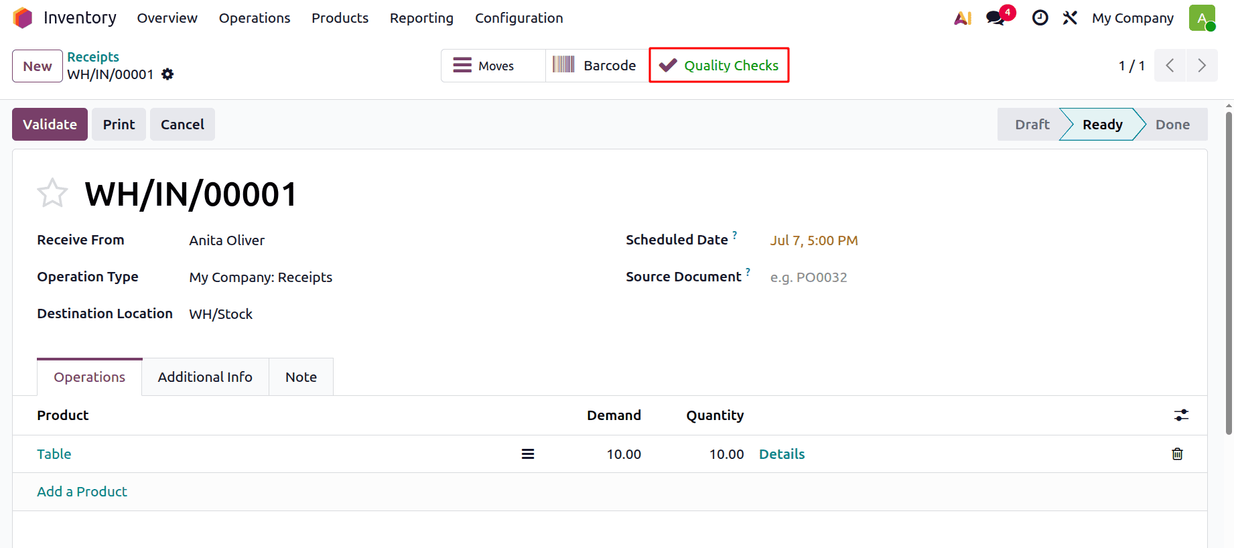Select the Done status stage
Viewport: 1234px width, 548px height.
[x=1172, y=125]
